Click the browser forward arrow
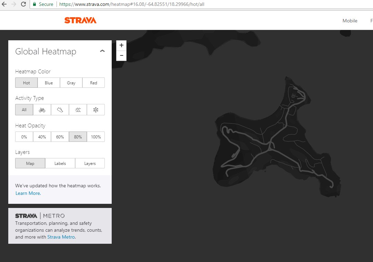373x262 pixels. (14, 4)
